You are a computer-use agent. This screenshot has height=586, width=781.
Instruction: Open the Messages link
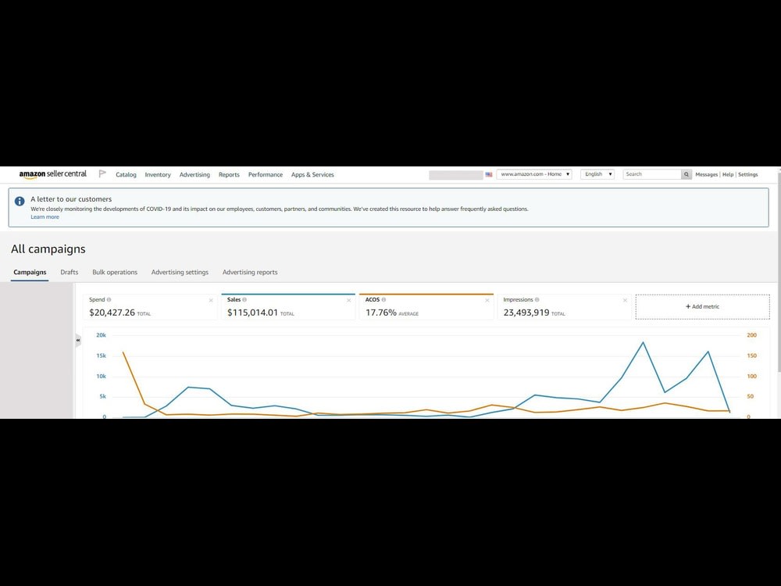[706, 174]
